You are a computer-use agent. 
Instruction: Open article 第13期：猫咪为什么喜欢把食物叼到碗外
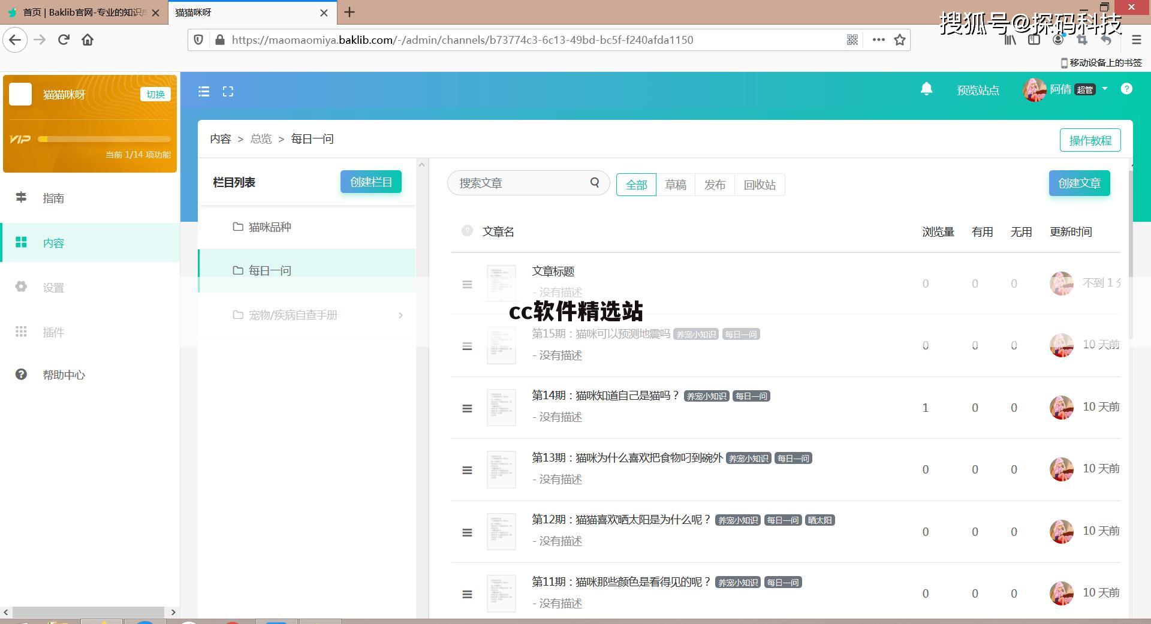pos(627,458)
